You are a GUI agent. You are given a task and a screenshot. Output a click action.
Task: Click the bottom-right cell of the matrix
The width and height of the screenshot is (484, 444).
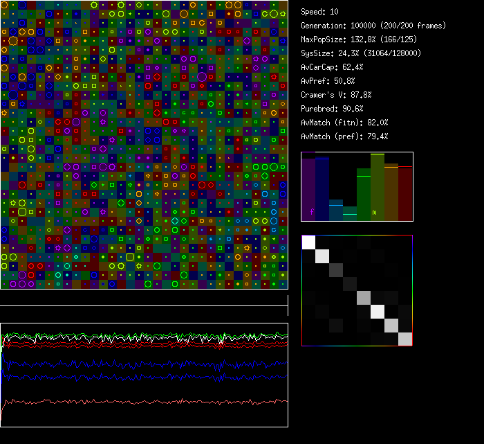click(x=405, y=339)
